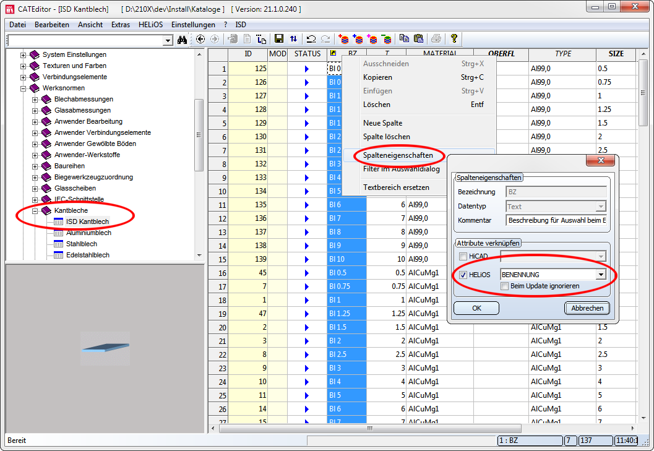This screenshot has width=654, height=451.
Task: Undo the last change
Action: (x=311, y=39)
